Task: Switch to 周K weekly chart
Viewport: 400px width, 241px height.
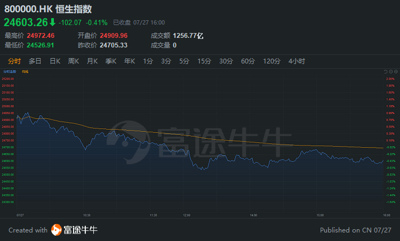Action: (x=74, y=61)
